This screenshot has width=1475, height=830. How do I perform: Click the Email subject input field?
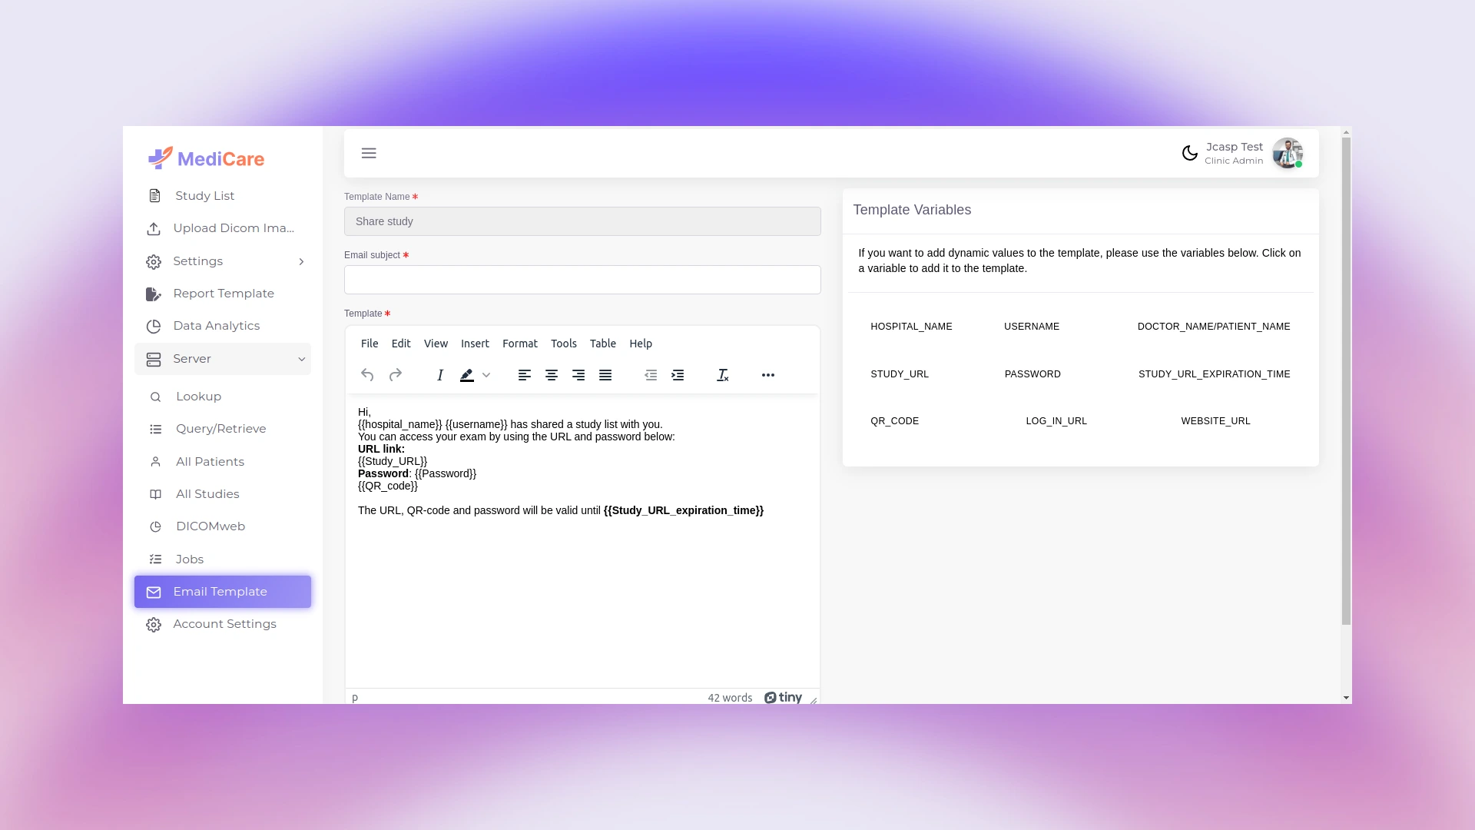pyautogui.click(x=582, y=280)
